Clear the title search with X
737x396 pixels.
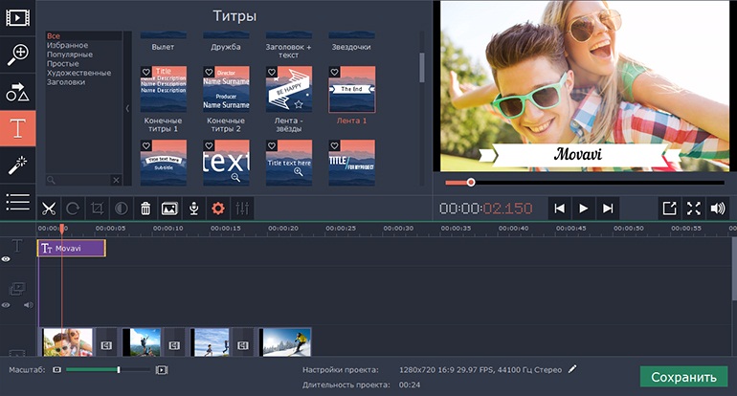pos(116,180)
